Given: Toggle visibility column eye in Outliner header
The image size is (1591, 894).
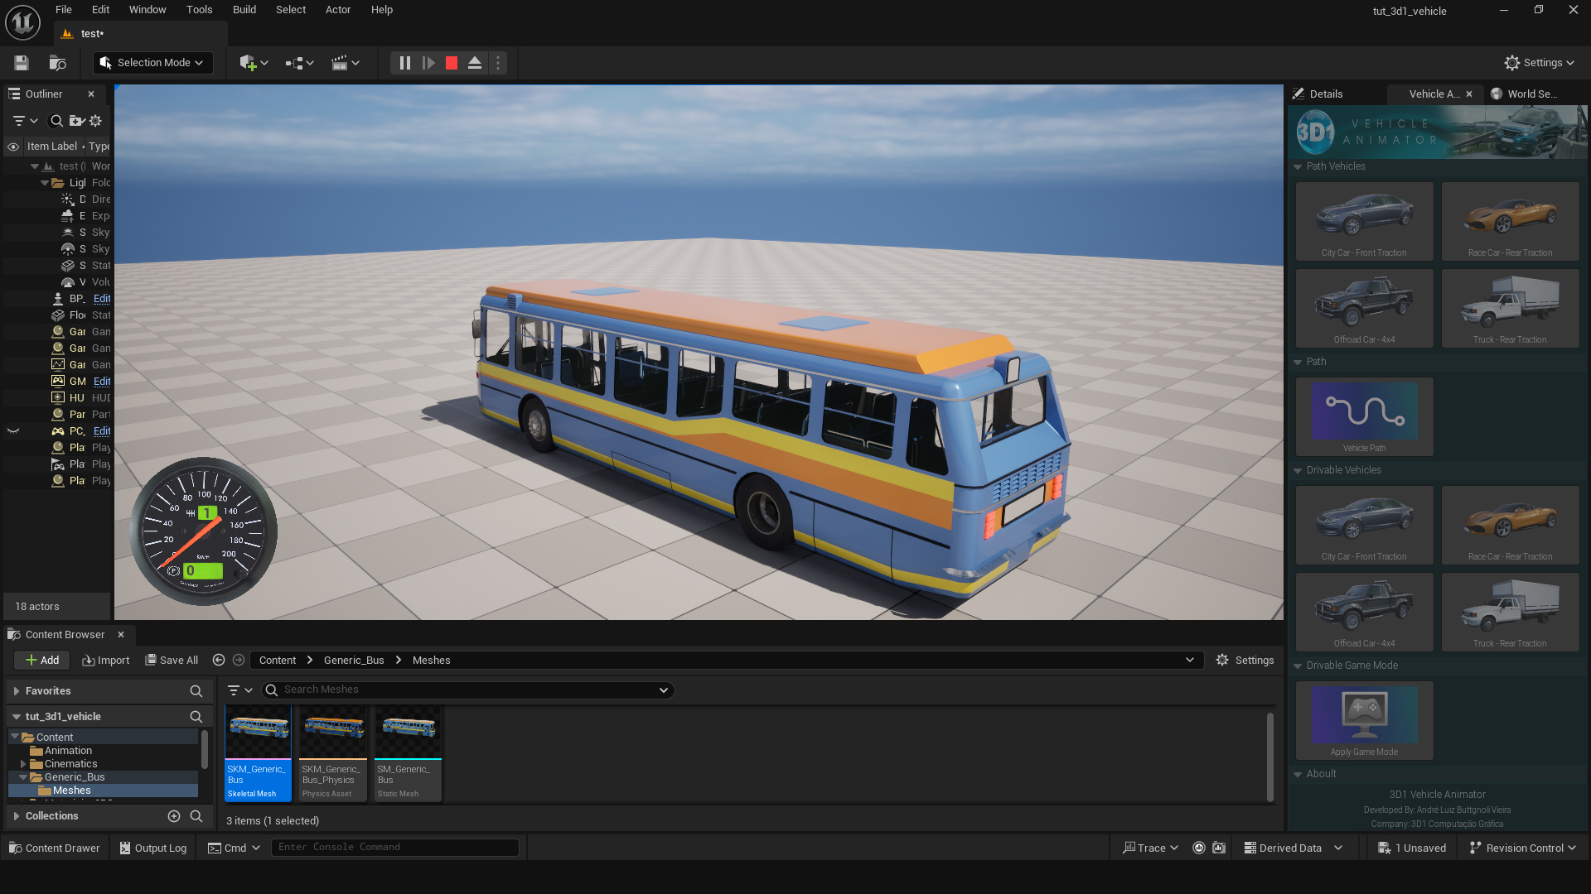Looking at the screenshot, I should coord(13,147).
